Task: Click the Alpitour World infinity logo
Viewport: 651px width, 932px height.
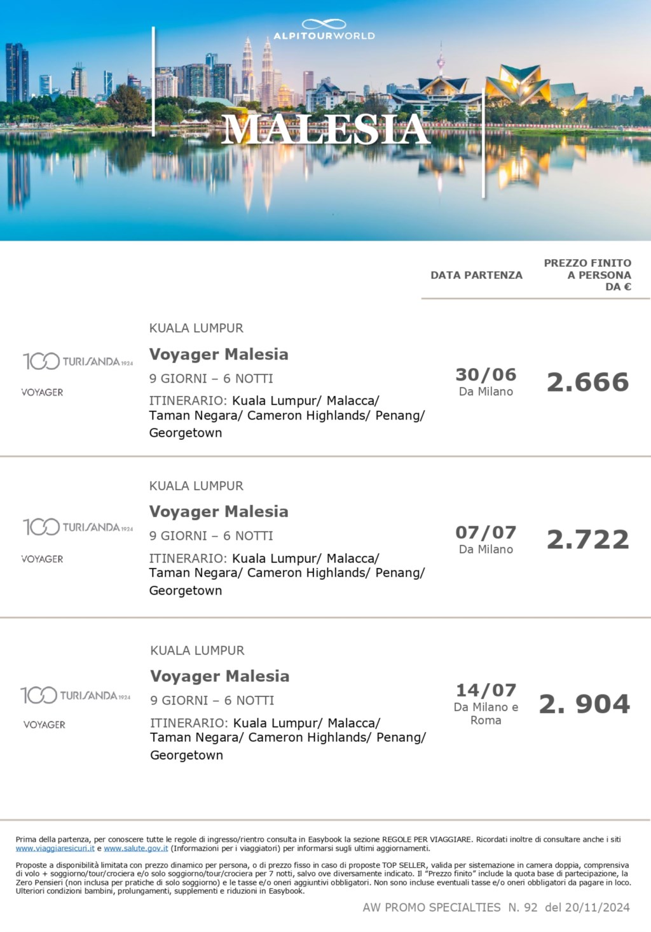Action: click(x=324, y=29)
